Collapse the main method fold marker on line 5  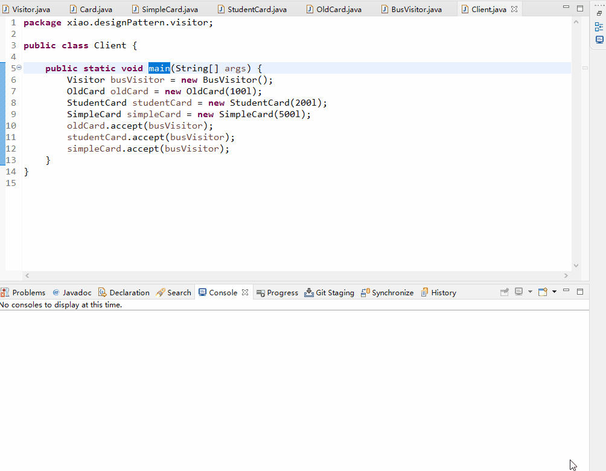click(19, 68)
